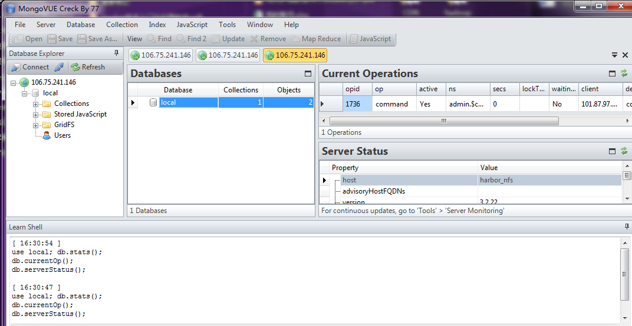Viewport: 632px width, 326px height.
Task: Sort by the Property column header
Action: click(x=403, y=168)
